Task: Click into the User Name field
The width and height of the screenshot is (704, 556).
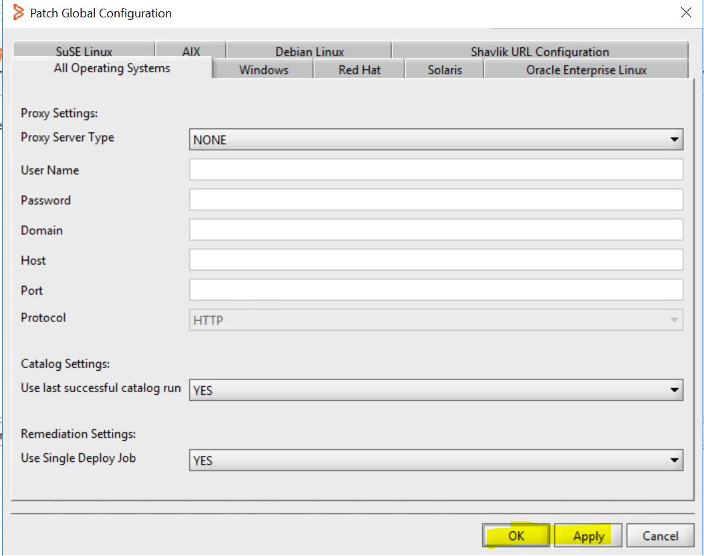Action: 436,170
